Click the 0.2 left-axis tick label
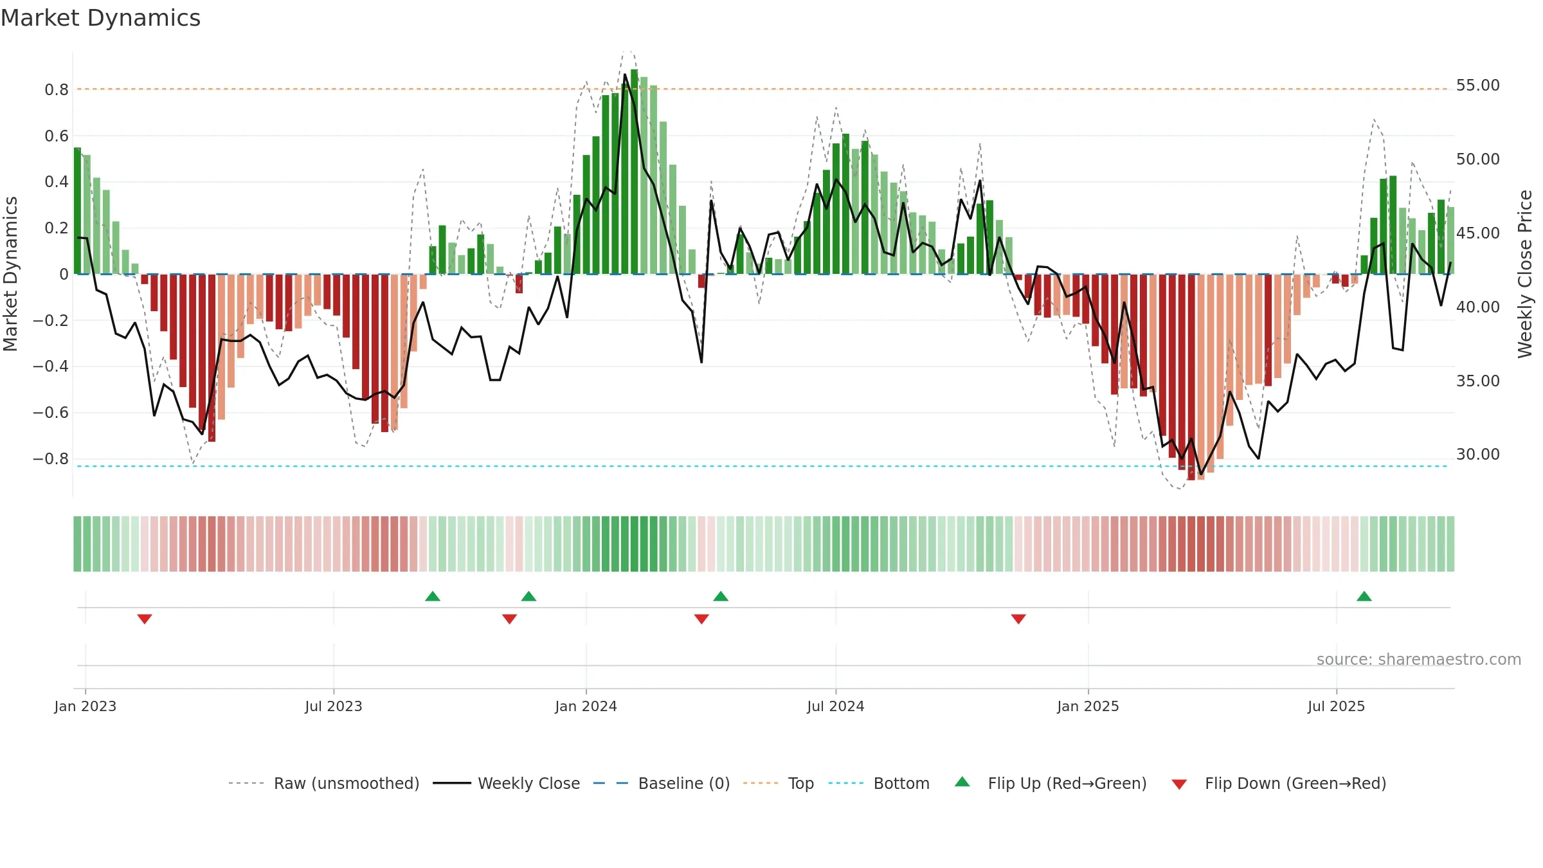Screen dimensions: 1543x868 (57, 228)
